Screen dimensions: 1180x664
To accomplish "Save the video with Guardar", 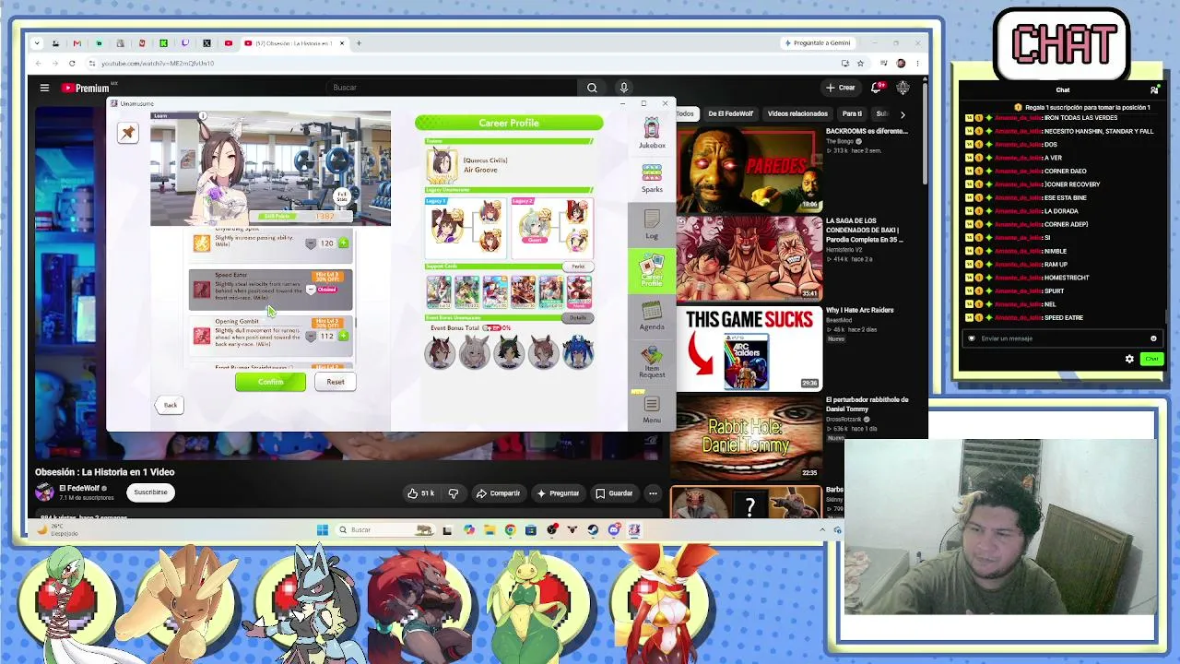I will 613,493.
